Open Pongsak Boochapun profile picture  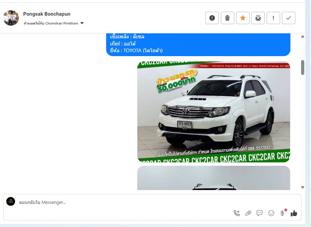click(11, 18)
